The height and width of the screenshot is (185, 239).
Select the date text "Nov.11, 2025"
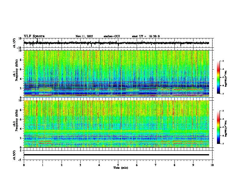[84, 36]
